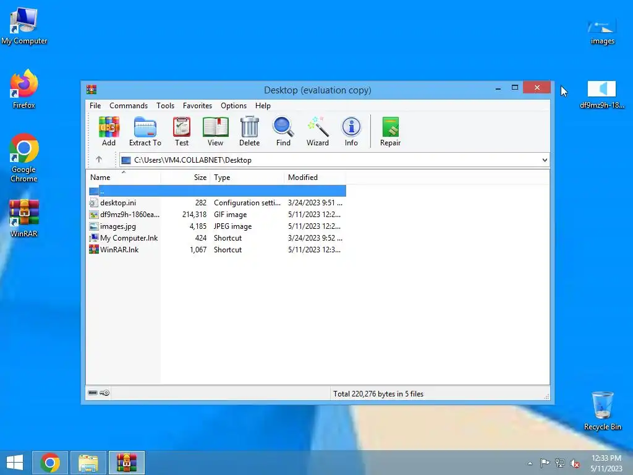
Task: Open the Help menu
Action: (263, 105)
